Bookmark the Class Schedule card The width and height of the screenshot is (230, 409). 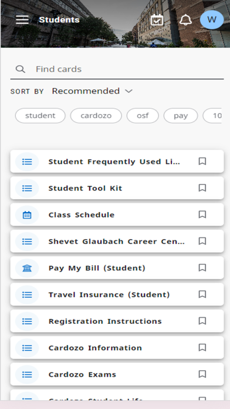pos(202,214)
